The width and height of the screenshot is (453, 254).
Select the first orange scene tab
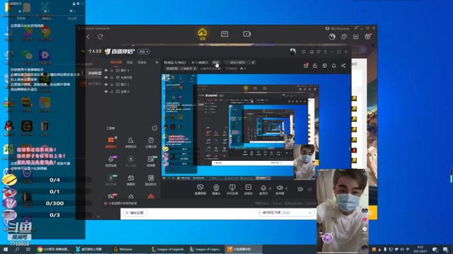point(116,62)
